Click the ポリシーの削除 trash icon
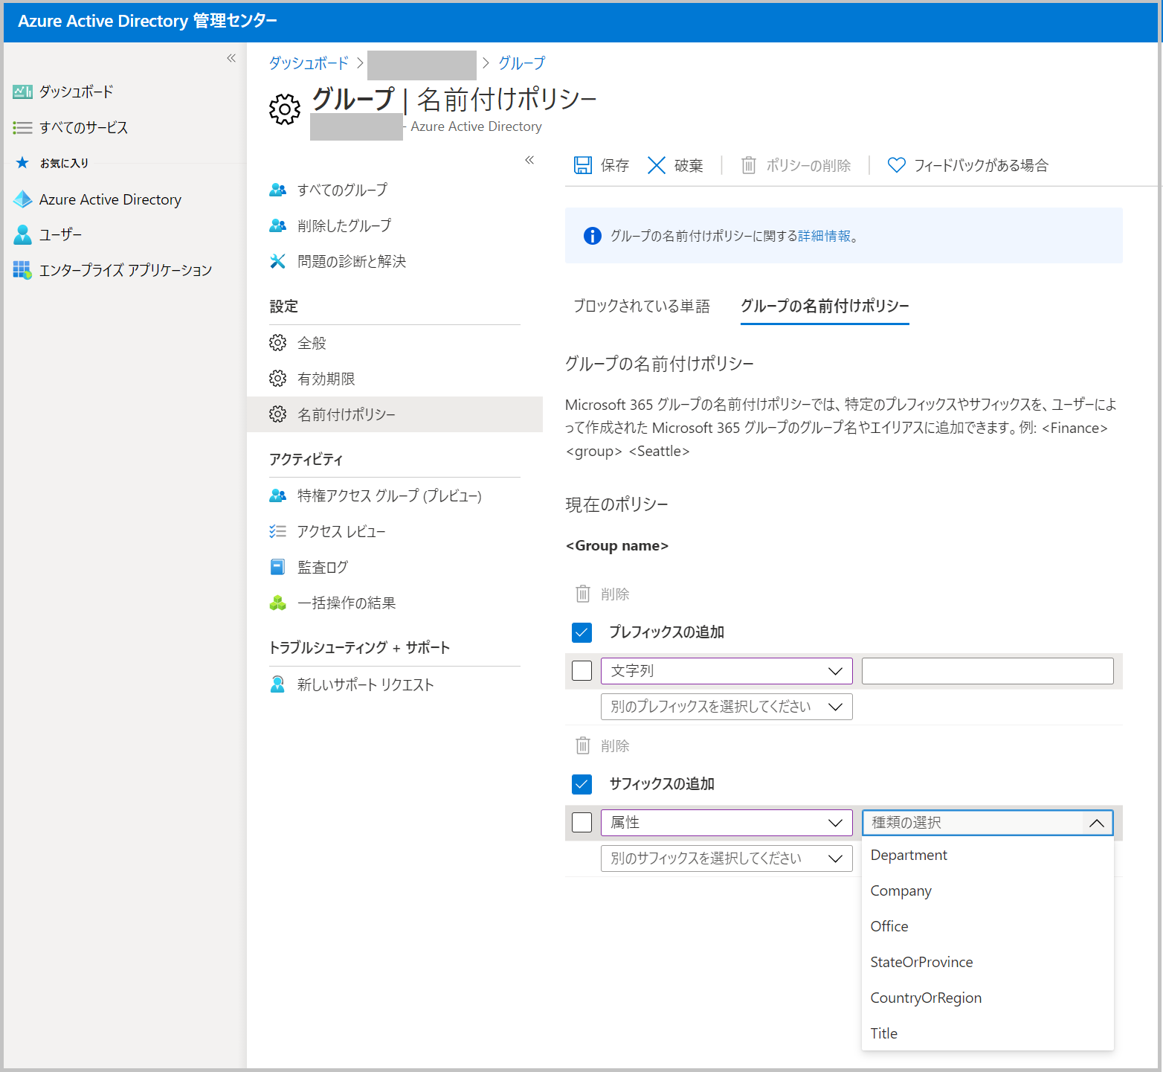This screenshot has width=1163, height=1072. [749, 165]
